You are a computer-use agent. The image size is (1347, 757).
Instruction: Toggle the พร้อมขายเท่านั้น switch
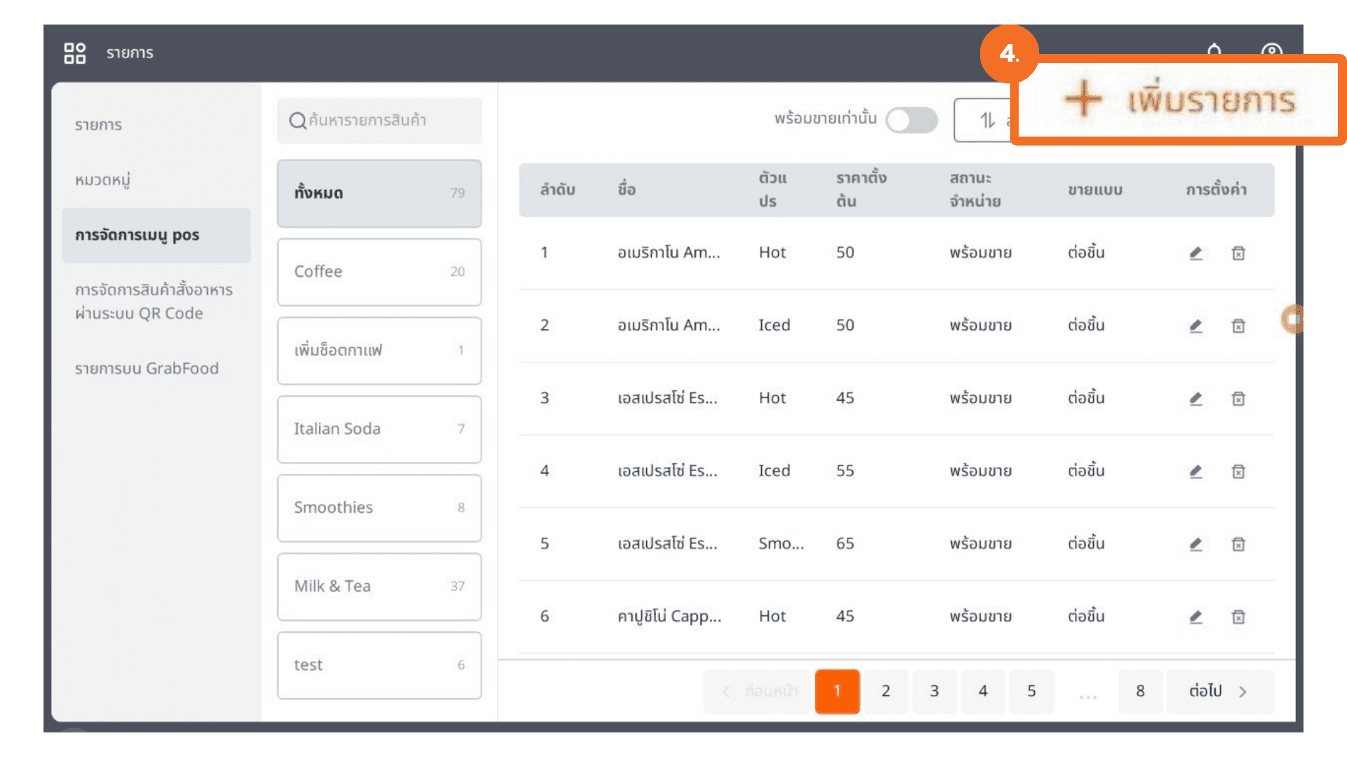pos(911,120)
